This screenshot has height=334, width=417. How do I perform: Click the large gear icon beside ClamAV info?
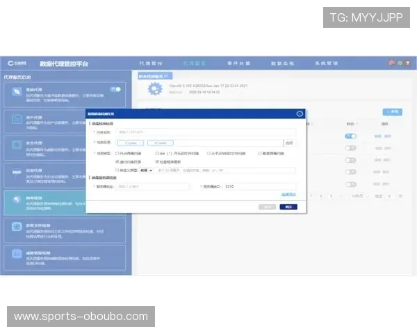(155, 89)
